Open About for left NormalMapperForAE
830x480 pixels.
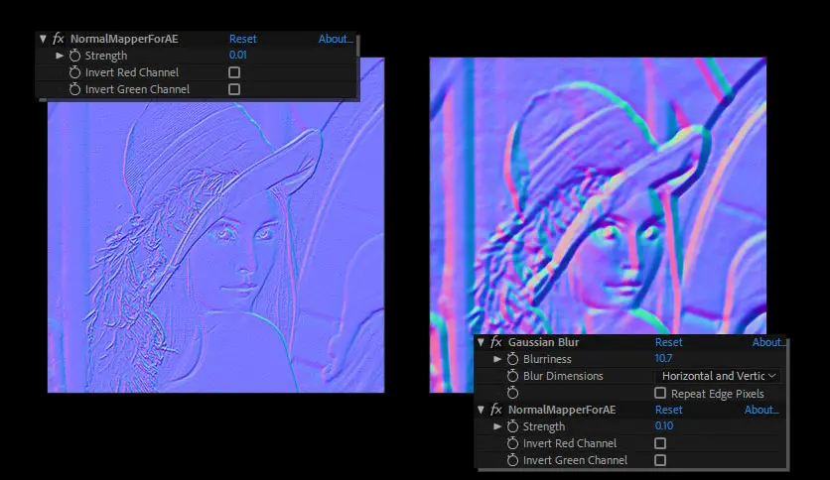pos(336,39)
